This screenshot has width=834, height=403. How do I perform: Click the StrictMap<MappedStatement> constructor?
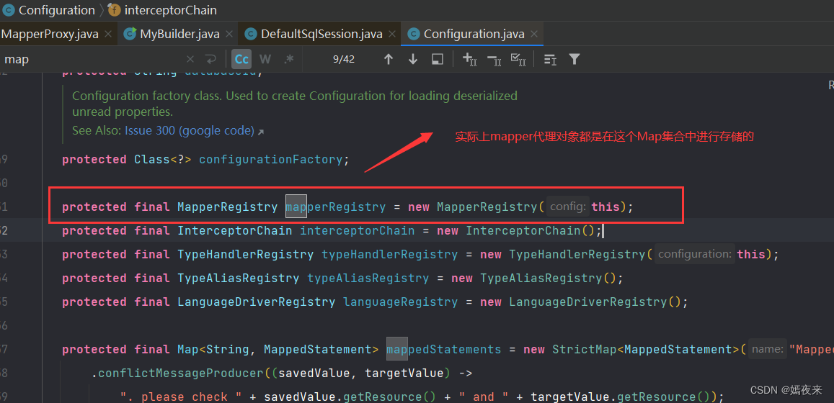[x=646, y=349]
